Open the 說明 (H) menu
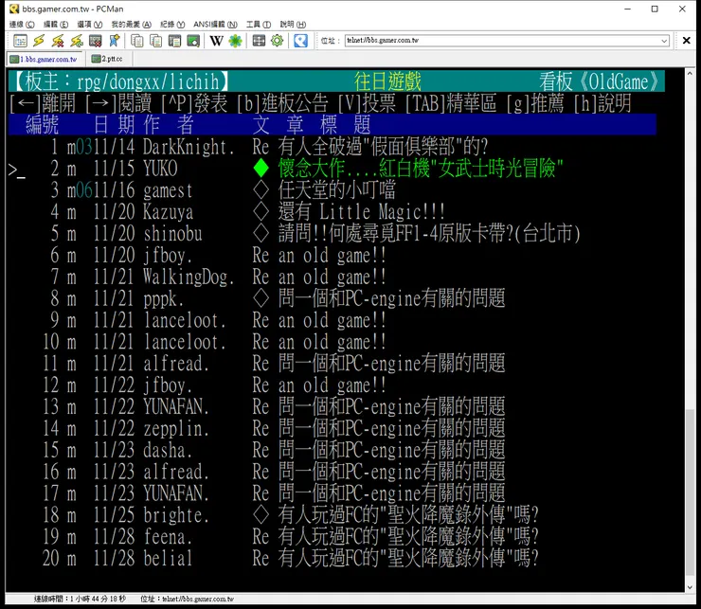This screenshot has width=701, height=609. point(293,24)
